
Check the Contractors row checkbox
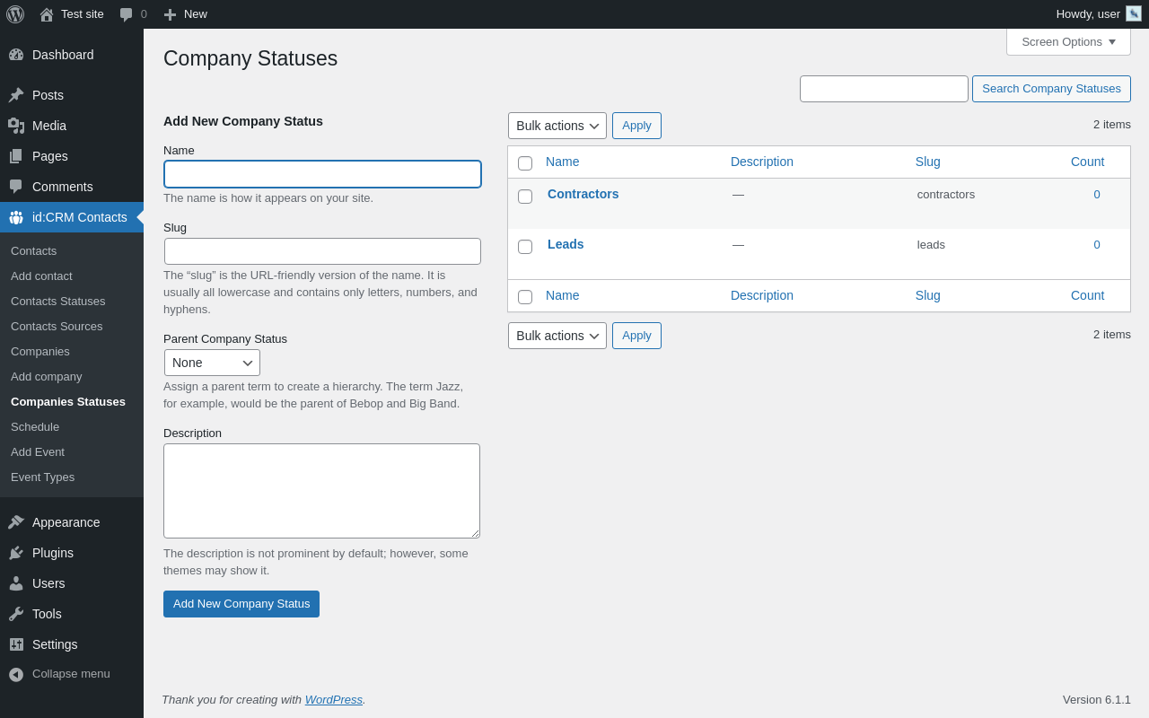tap(525, 197)
